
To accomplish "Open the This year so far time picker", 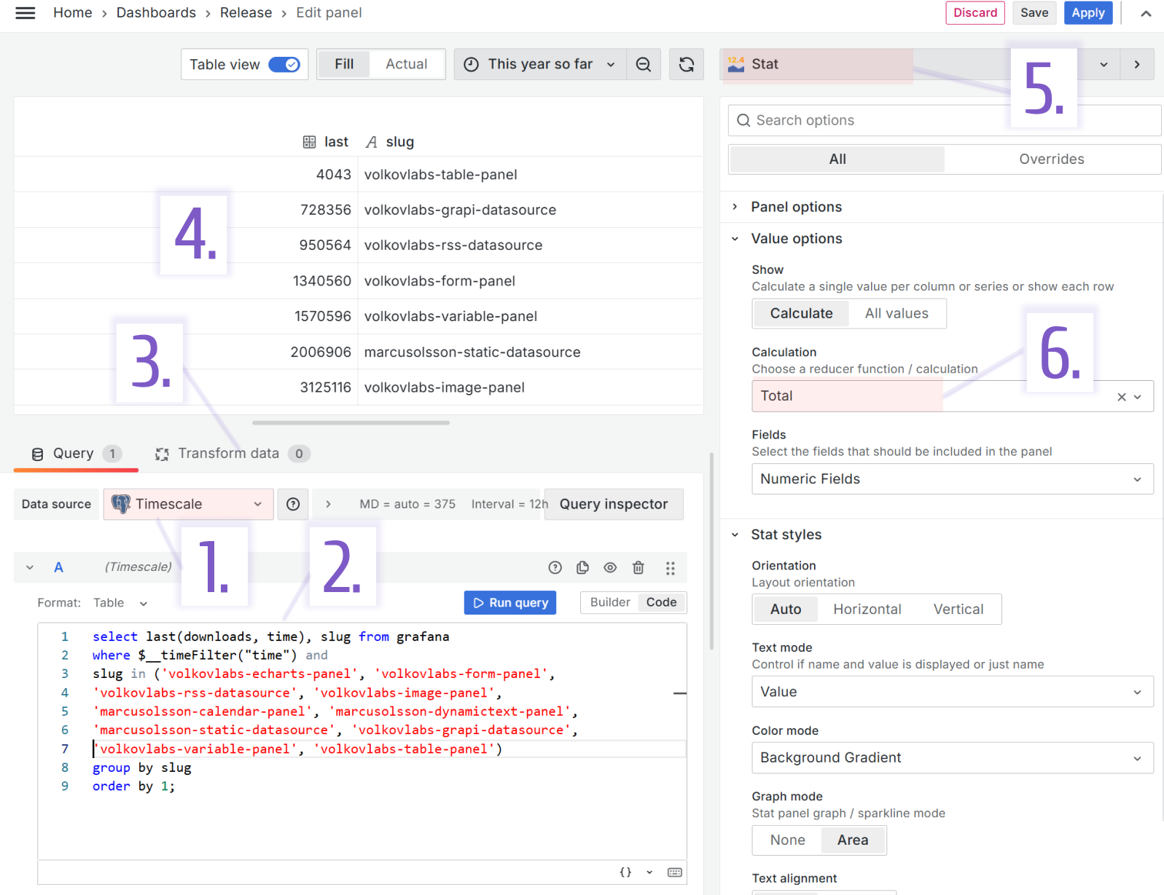I will 539,64.
